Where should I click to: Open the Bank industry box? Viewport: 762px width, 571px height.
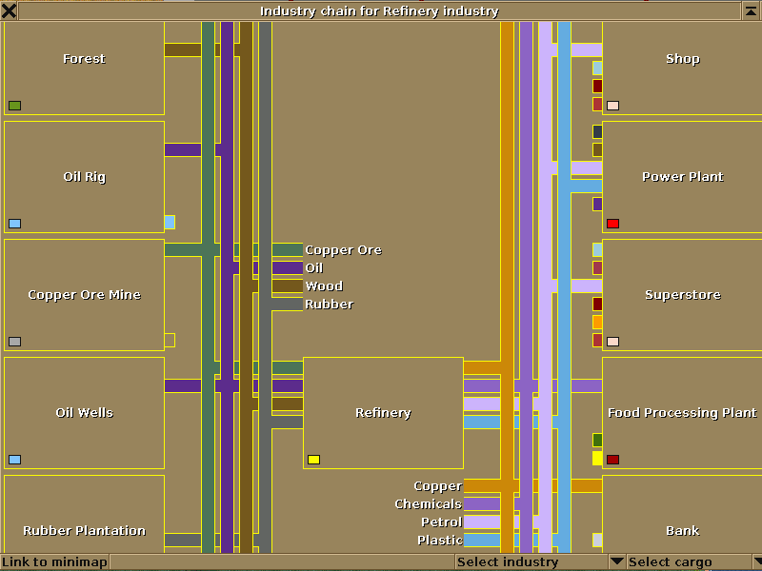tap(682, 514)
